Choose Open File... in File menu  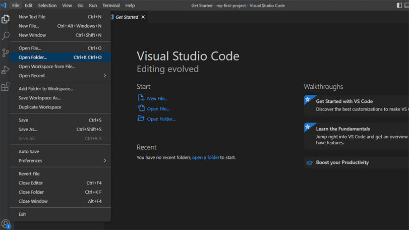(60, 48)
